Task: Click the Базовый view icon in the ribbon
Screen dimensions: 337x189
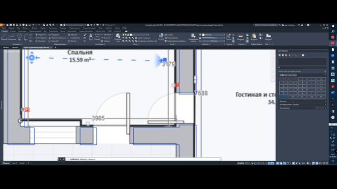Action: [268, 37]
